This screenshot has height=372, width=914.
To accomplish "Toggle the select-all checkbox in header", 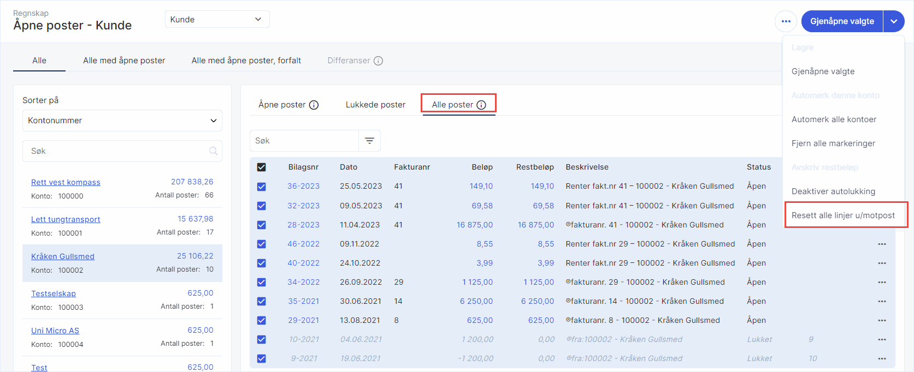I will point(262,167).
